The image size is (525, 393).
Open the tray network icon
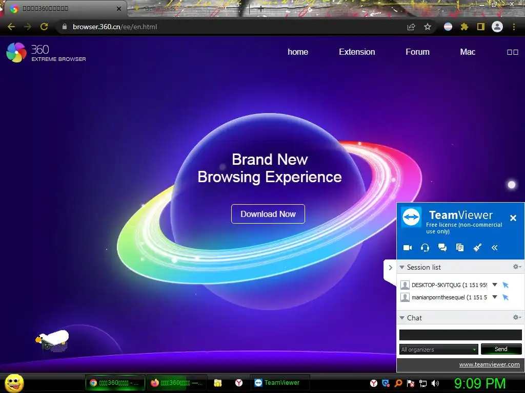[423, 383]
